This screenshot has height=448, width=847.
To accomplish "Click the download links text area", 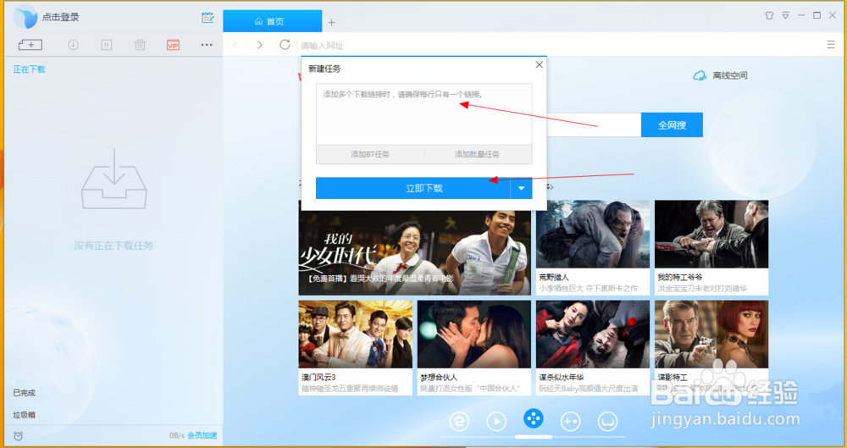I will 424,114.
